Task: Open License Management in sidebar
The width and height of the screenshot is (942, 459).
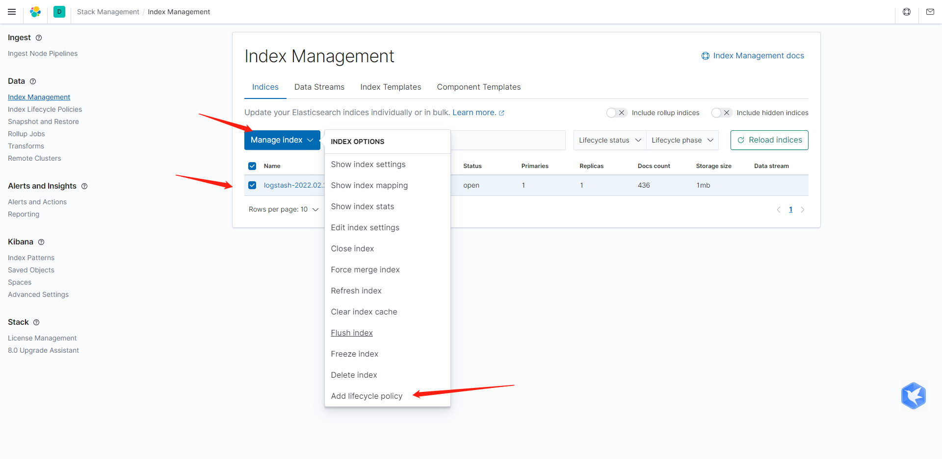Action: [42, 338]
